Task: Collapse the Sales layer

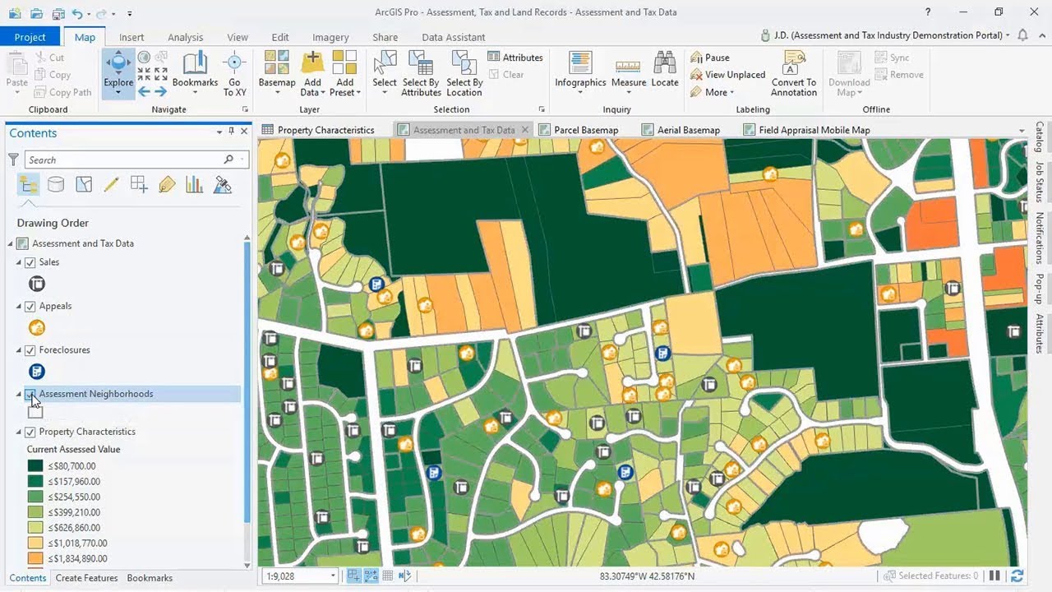Action: tap(20, 262)
